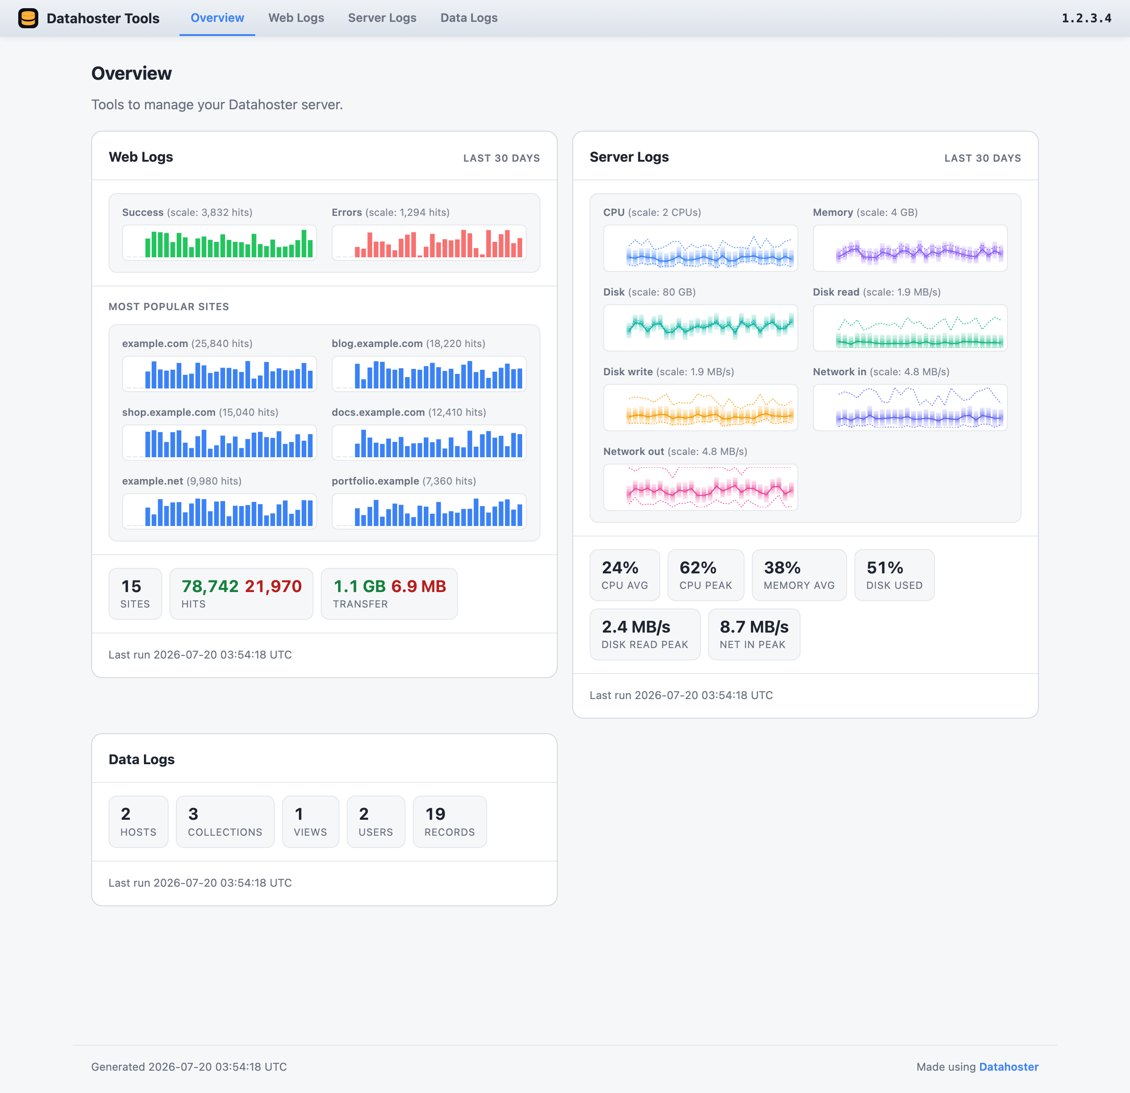
Task: Click the Web Logs 'LAST 30 DAYS' label
Action: [502, 158]
